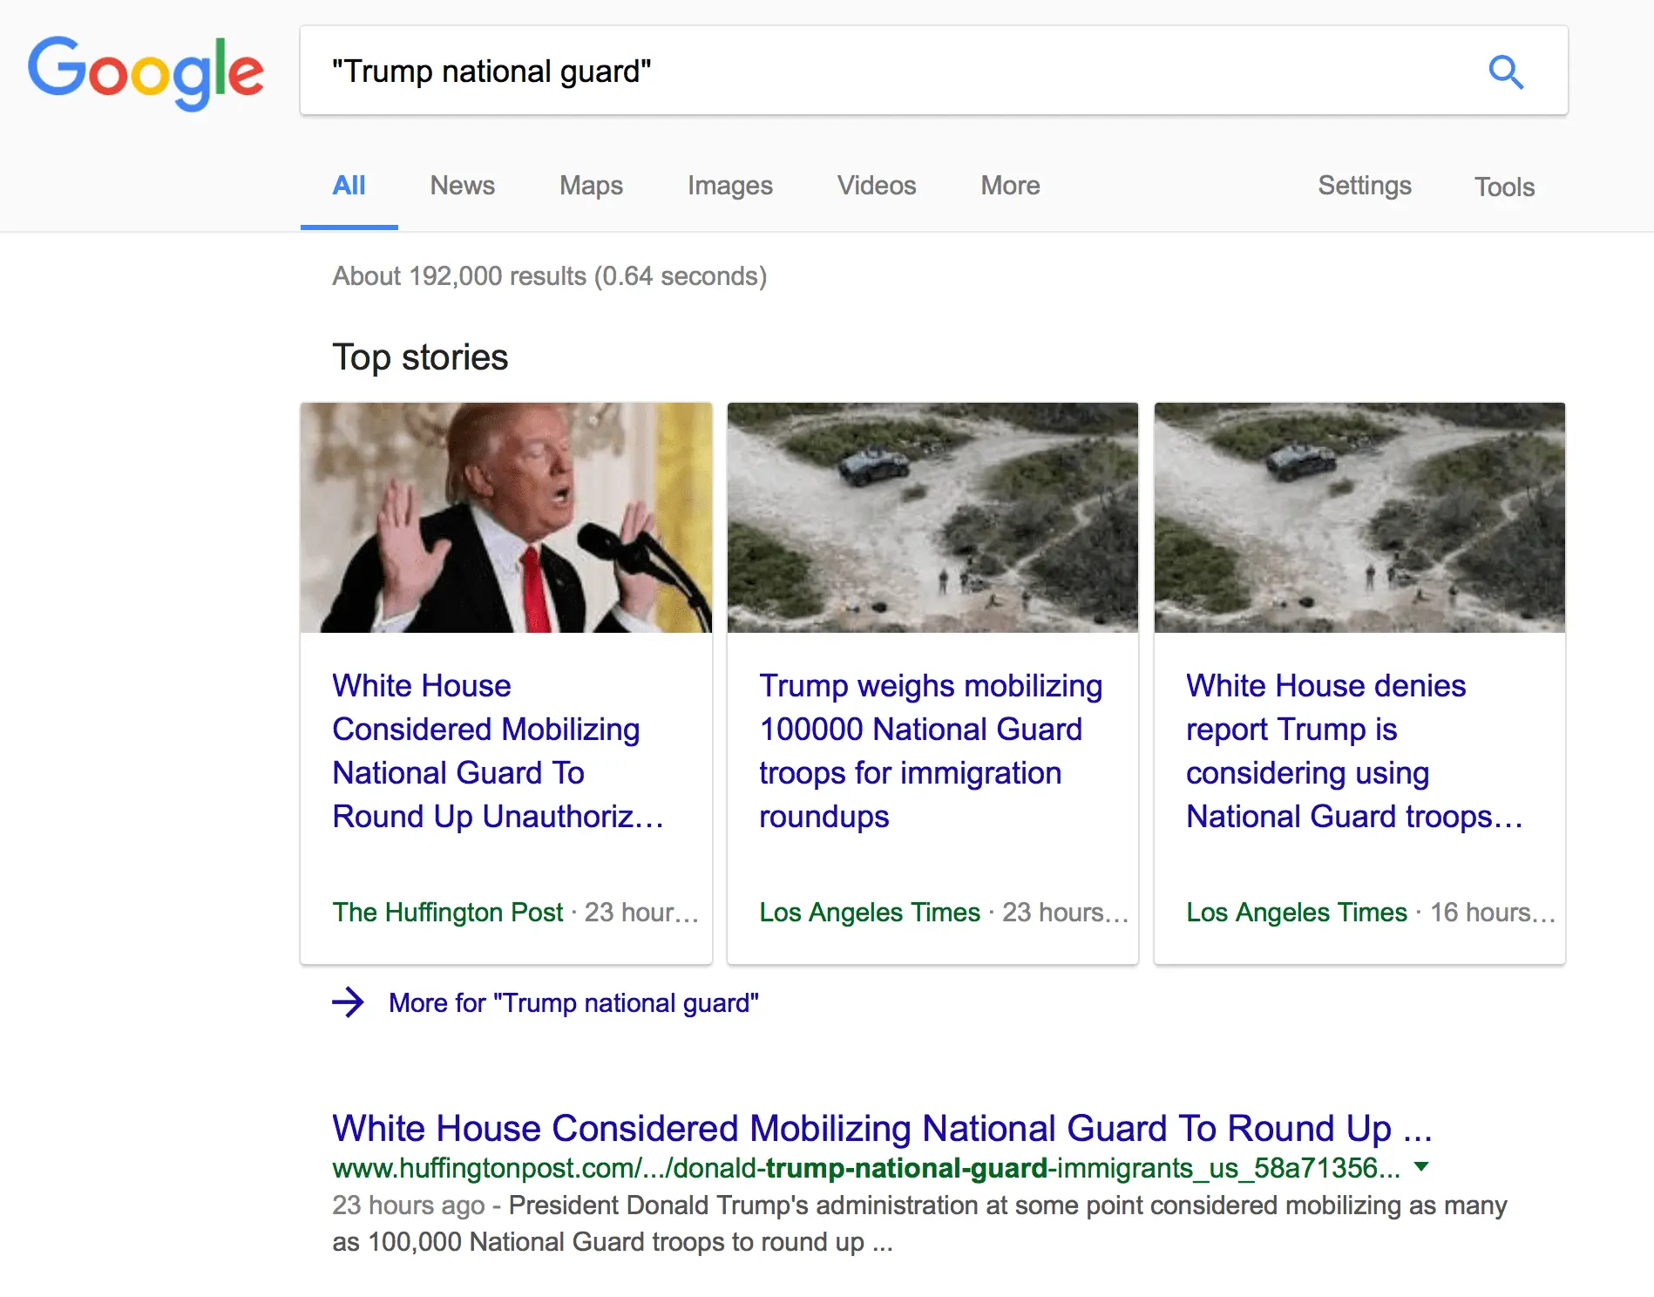Click Los Angeles Times 23 hours source label
The image size is (1654, 1297).
click(x=870, y=912)
